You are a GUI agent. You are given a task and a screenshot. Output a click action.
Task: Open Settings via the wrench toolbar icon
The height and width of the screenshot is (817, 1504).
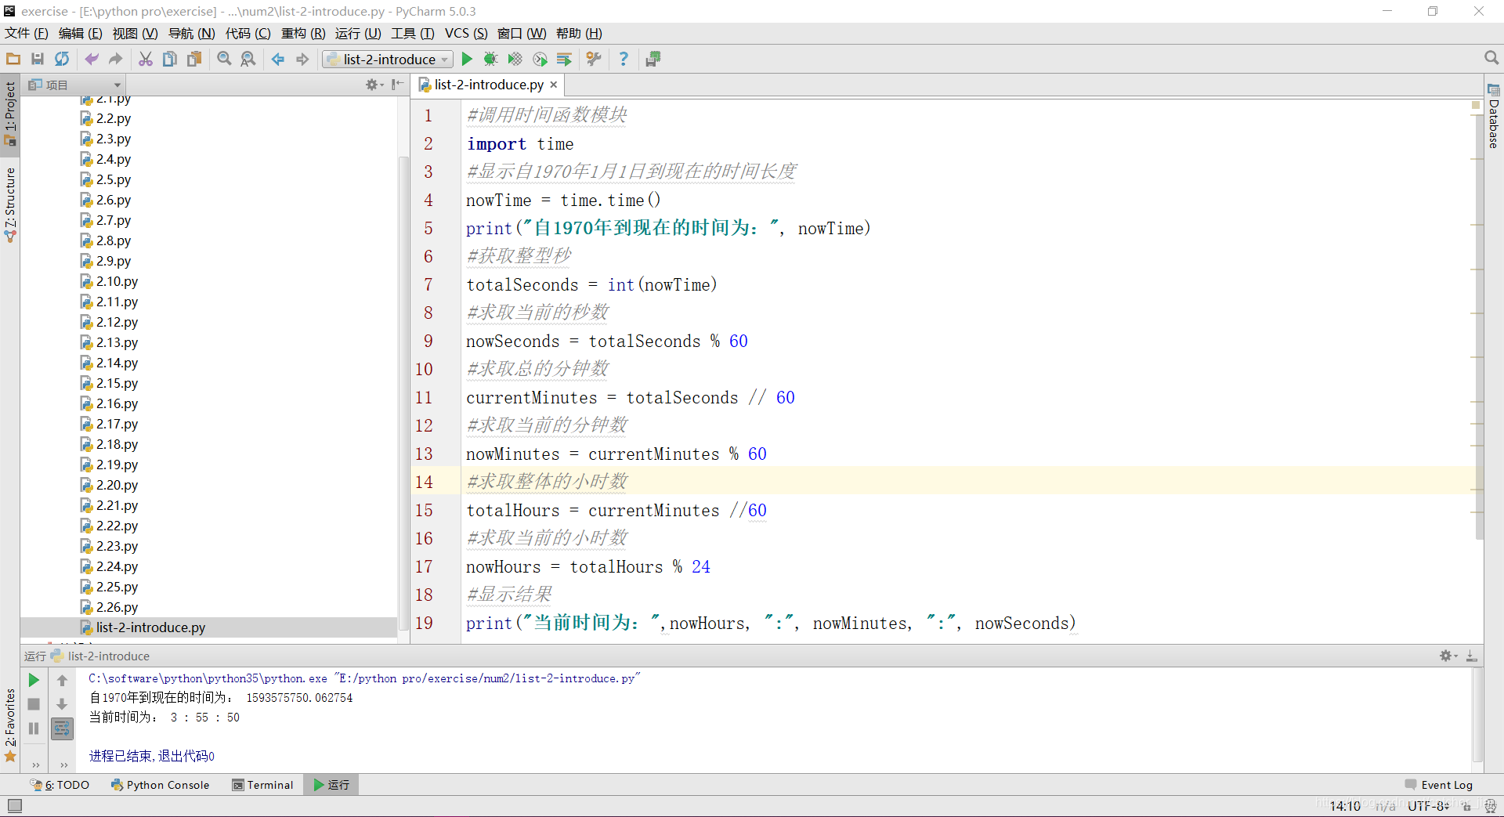[594, 59]
